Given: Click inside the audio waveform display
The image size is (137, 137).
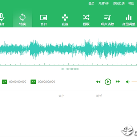Looking at the screenshot, I should click(68, 49).
